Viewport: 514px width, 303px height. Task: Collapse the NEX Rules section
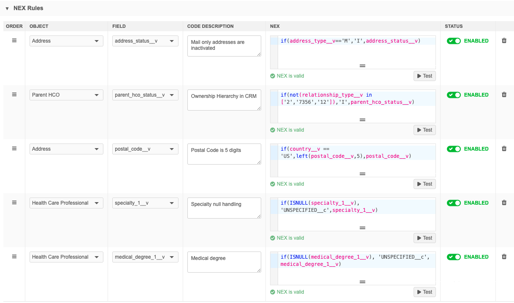[7, 8]
